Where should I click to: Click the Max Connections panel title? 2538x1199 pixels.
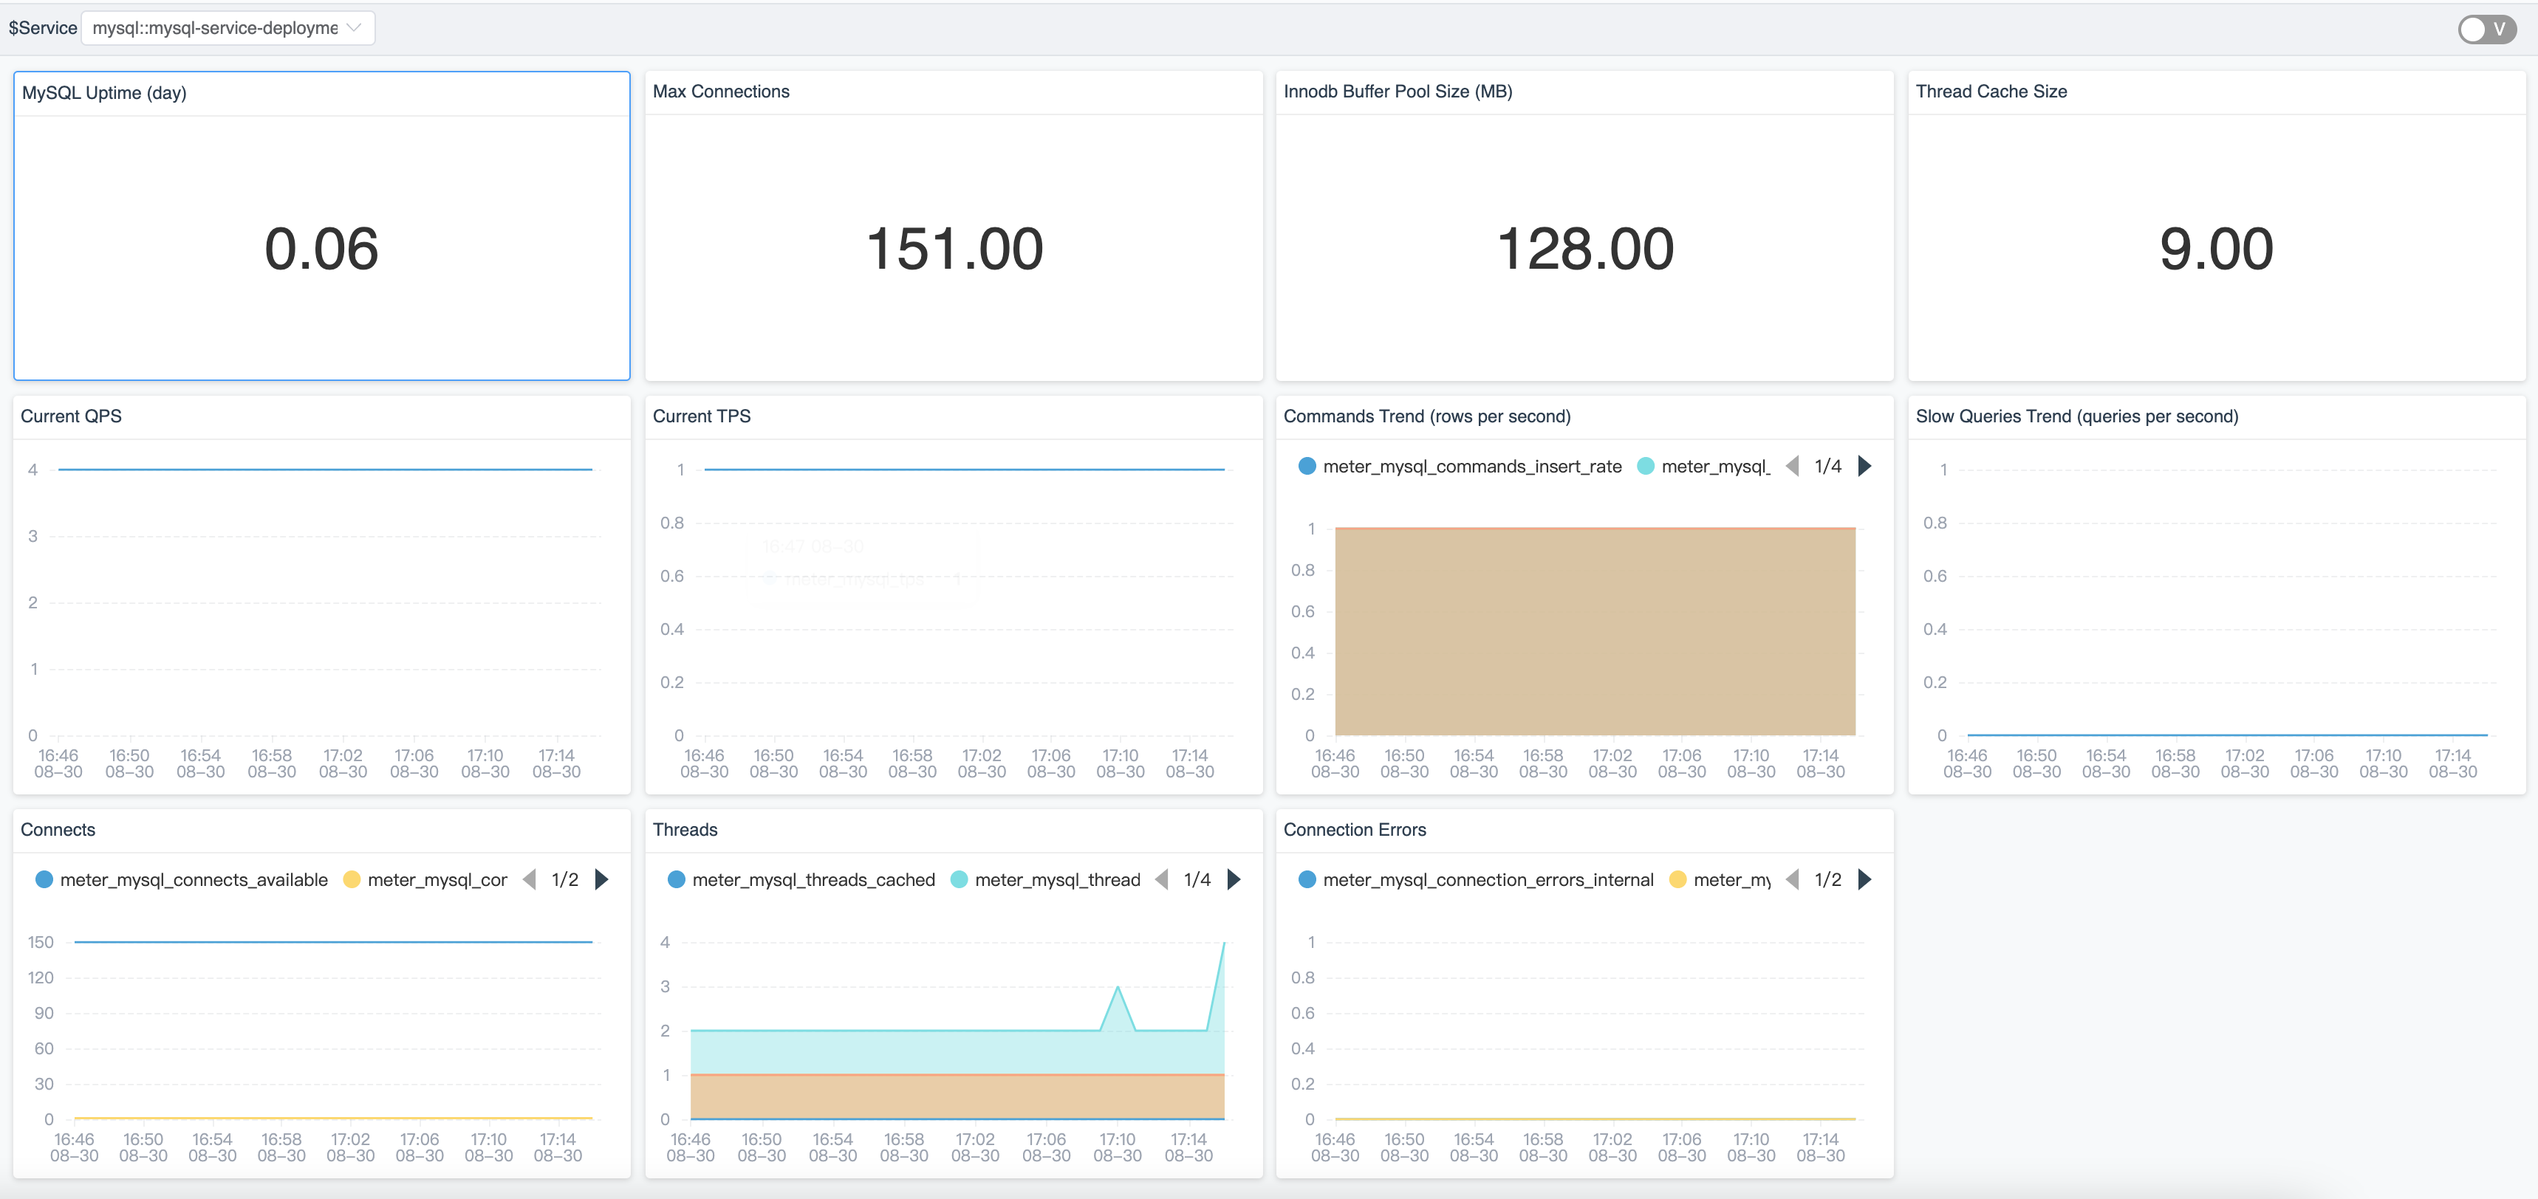coord(720,92)
